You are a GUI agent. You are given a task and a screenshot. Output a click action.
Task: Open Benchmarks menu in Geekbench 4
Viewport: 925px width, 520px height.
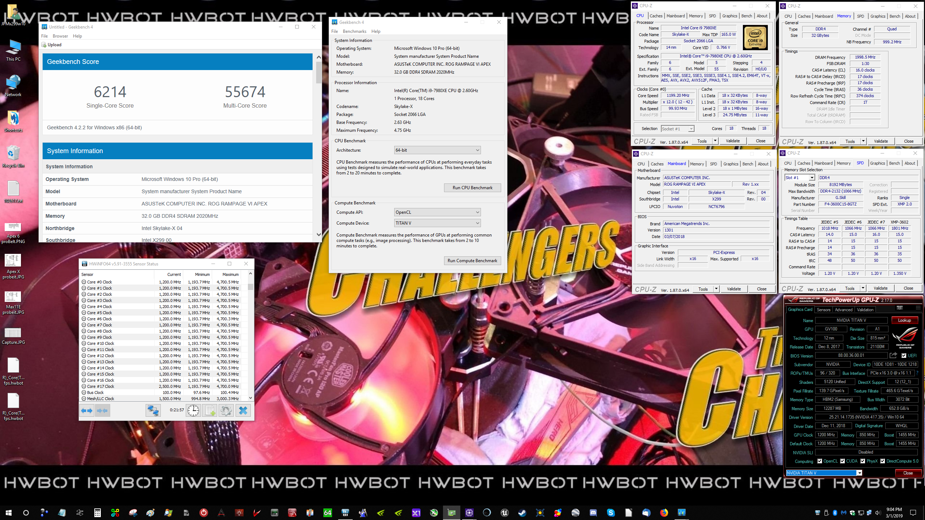point(354,31)
